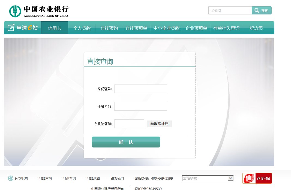The height and width of the screenshot is (190, 291).
Task: Focus the 手机验证码 input box
Action: point(129,123)
